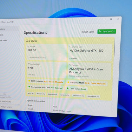Click the green Computrace Anti-Theft status dot
The width and height of the screenshot is (132, 132).
29,87
